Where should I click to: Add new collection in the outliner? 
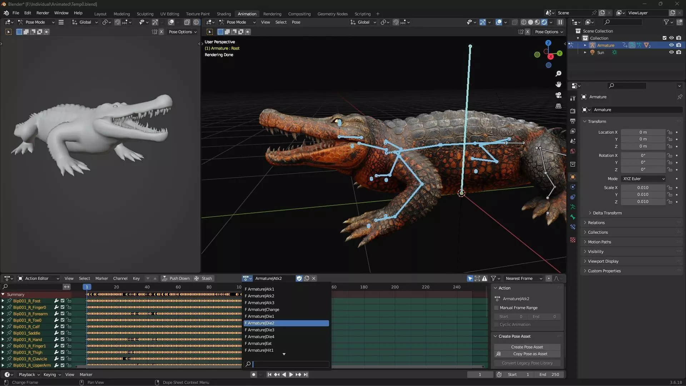(679, 22)
